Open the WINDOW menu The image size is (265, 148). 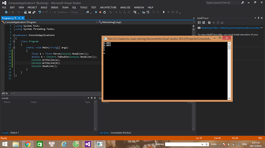139,7
